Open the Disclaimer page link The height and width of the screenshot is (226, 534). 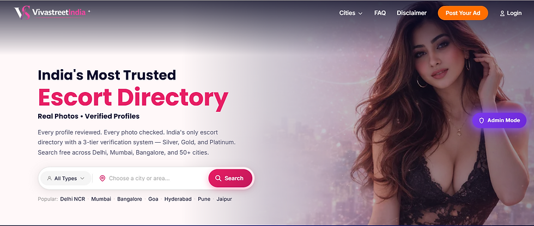(411, 13)
